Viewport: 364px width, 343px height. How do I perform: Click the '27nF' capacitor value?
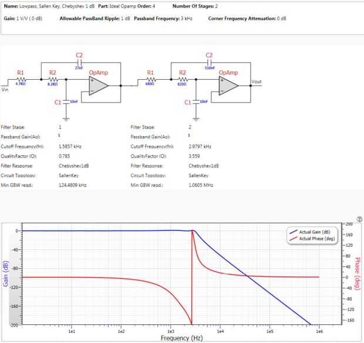coord(79,68)
